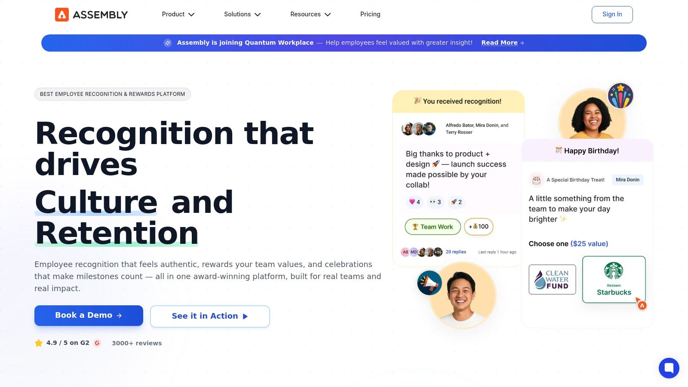Click the rocket reaction with 2
688x387 pixels.
(457, 202)
